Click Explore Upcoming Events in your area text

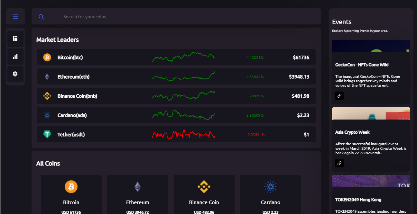click(360, 31)
